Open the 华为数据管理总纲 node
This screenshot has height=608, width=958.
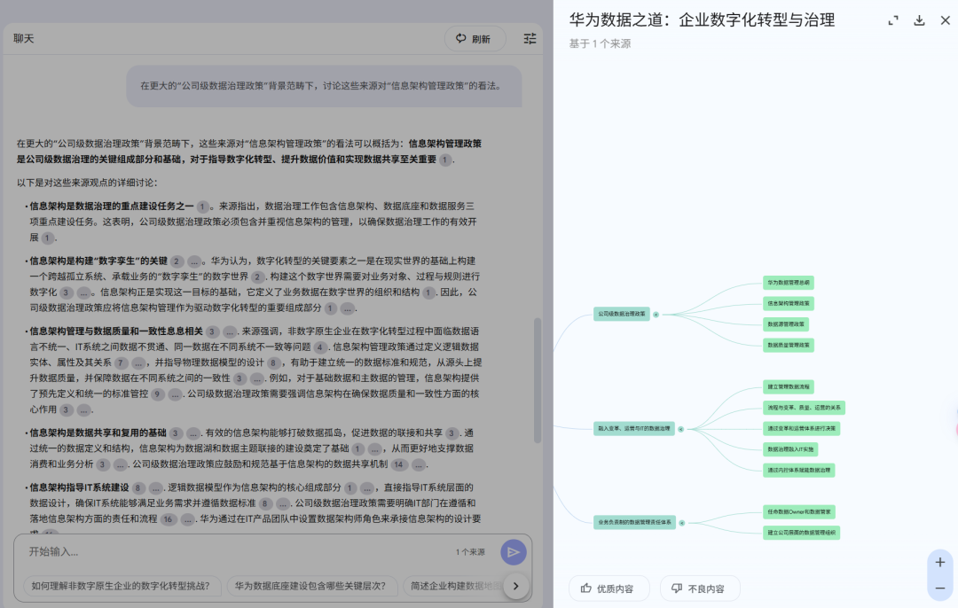coord(789,283)
